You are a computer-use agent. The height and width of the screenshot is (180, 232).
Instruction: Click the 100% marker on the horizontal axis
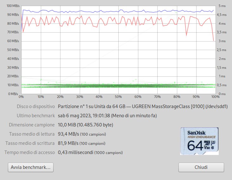215,97
